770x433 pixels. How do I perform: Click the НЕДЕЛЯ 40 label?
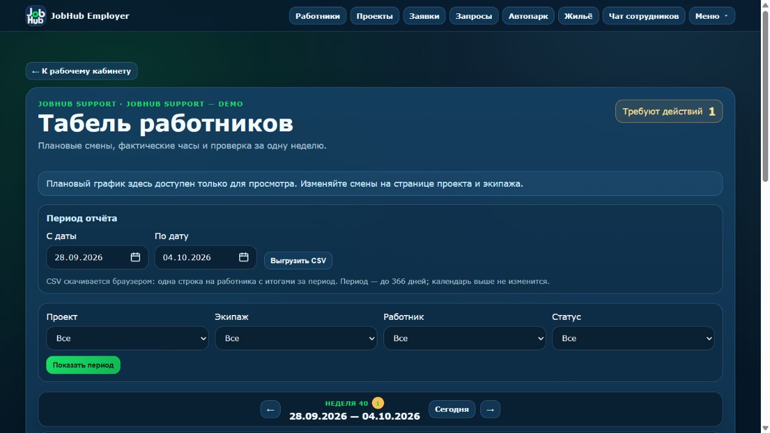tap(346, 403)
